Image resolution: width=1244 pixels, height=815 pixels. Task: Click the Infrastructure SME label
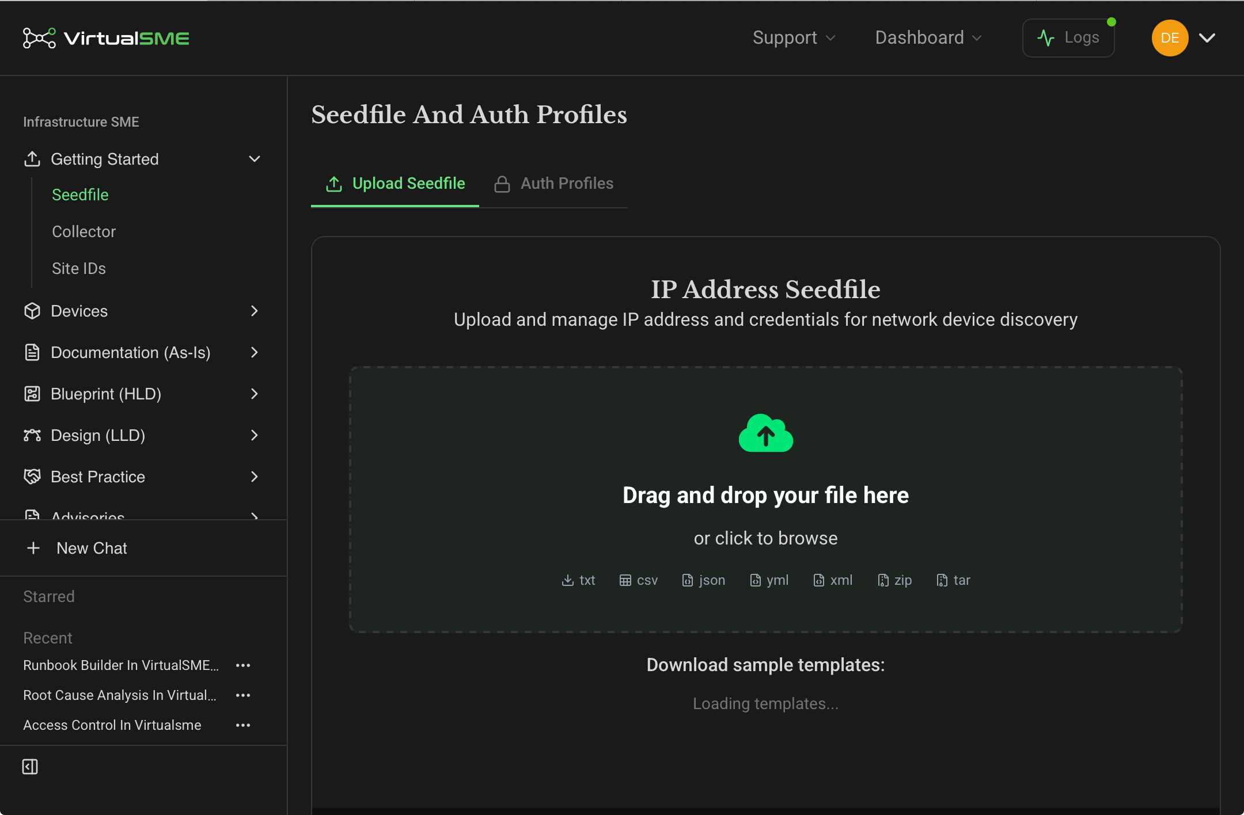pyautogui.click(x=81, y=122)
